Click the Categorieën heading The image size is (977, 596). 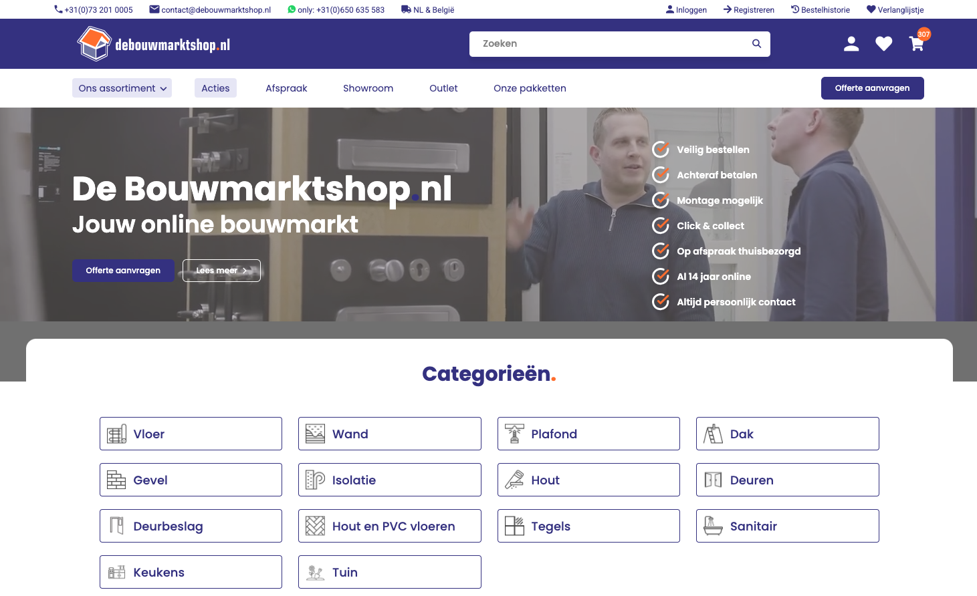pos(489,374)
